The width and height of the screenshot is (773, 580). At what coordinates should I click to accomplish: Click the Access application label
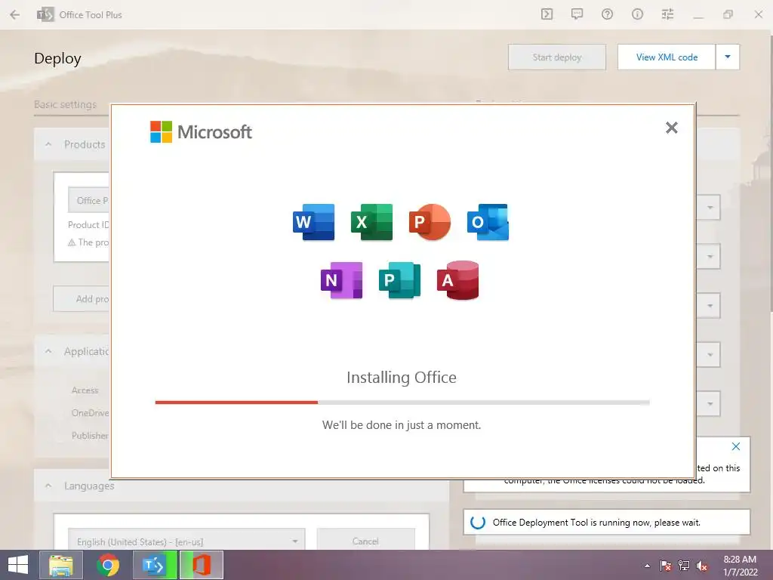click(85, 390)
